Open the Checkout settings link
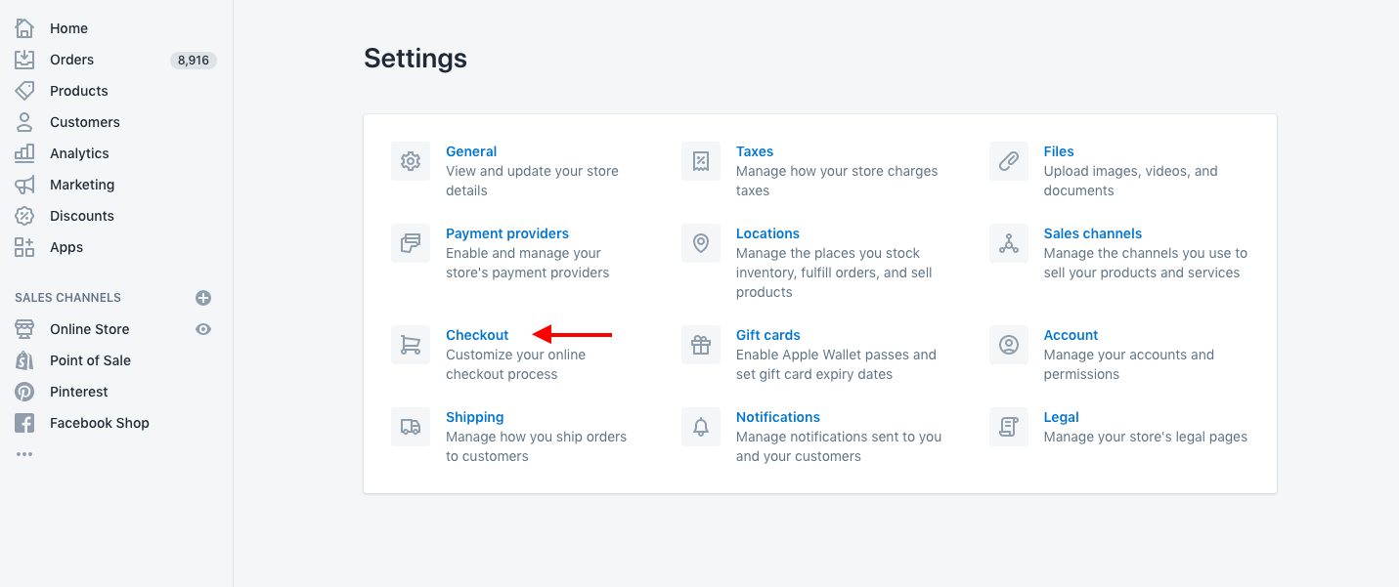 coord(477,335)
